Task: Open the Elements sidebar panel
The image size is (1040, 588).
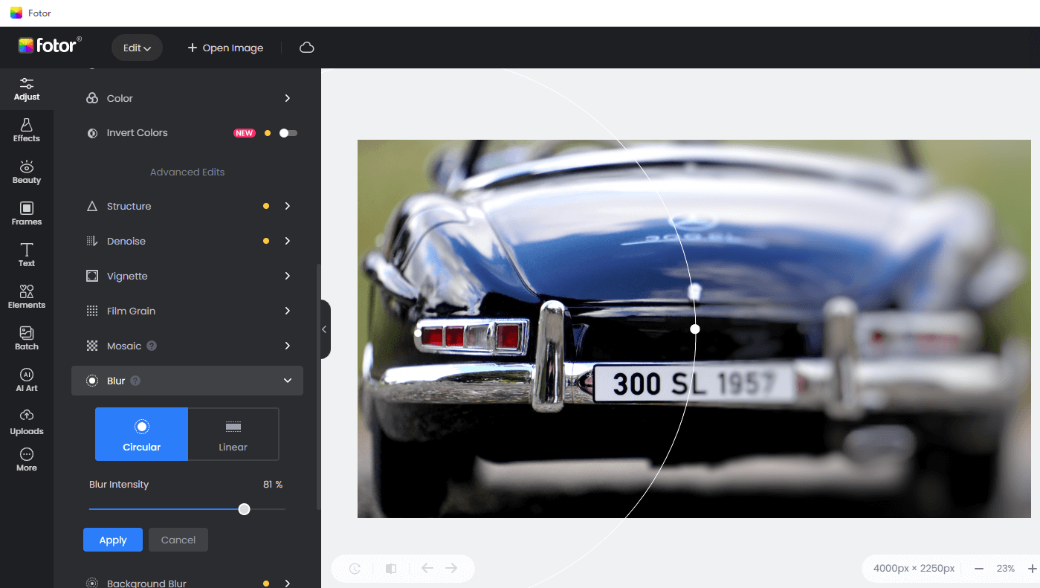Action: [x=27, y=297]
